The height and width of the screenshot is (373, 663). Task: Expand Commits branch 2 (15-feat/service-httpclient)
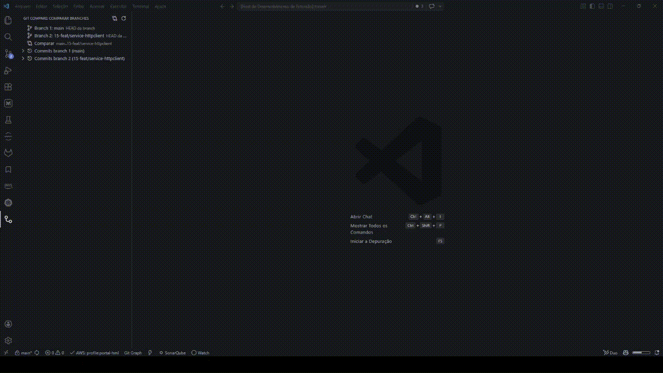23,59
